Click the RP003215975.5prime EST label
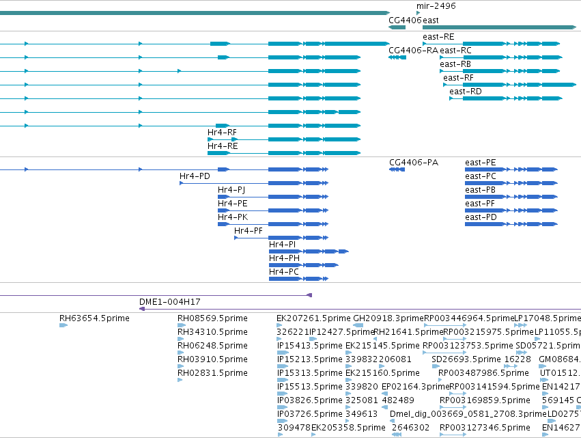 pyautogui.click(x=487, y=332)
